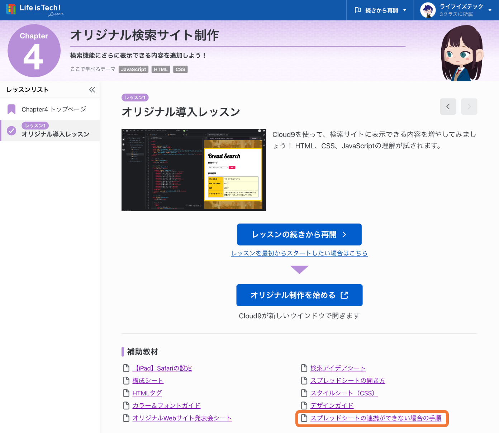Click the bookmark icon for Chapter4 トップページ
The height and width of the screenshot is (433, 499).
coord(11,109)
